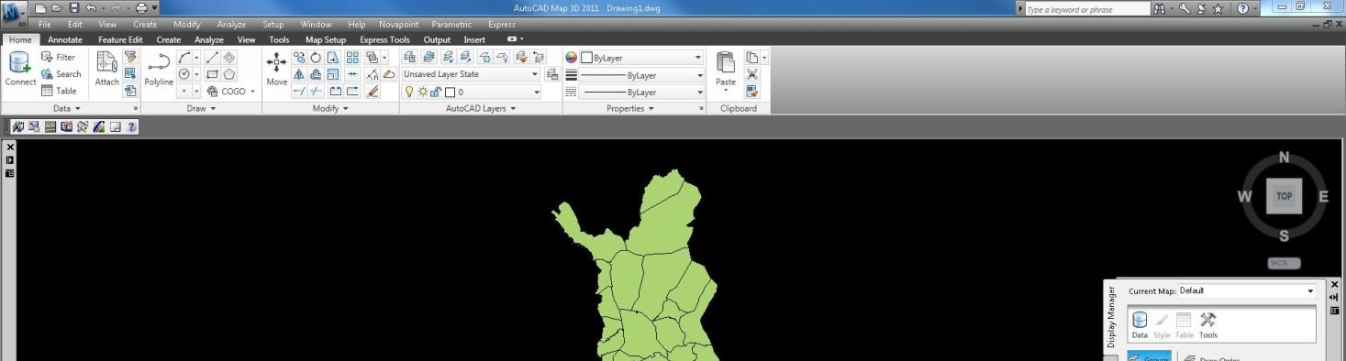
Task: Open the ByLayer linetype dropdown
Action: (x=642, y=92)
